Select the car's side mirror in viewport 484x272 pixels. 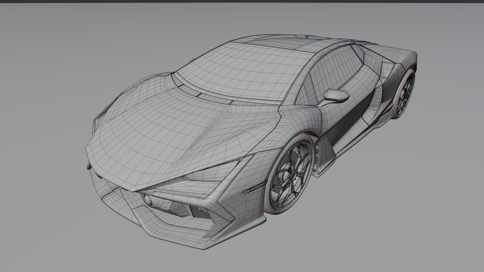point(336,95)
